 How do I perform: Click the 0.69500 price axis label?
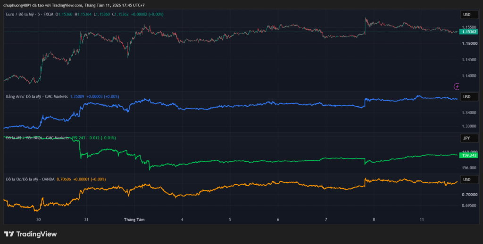(x=470, y=205)
